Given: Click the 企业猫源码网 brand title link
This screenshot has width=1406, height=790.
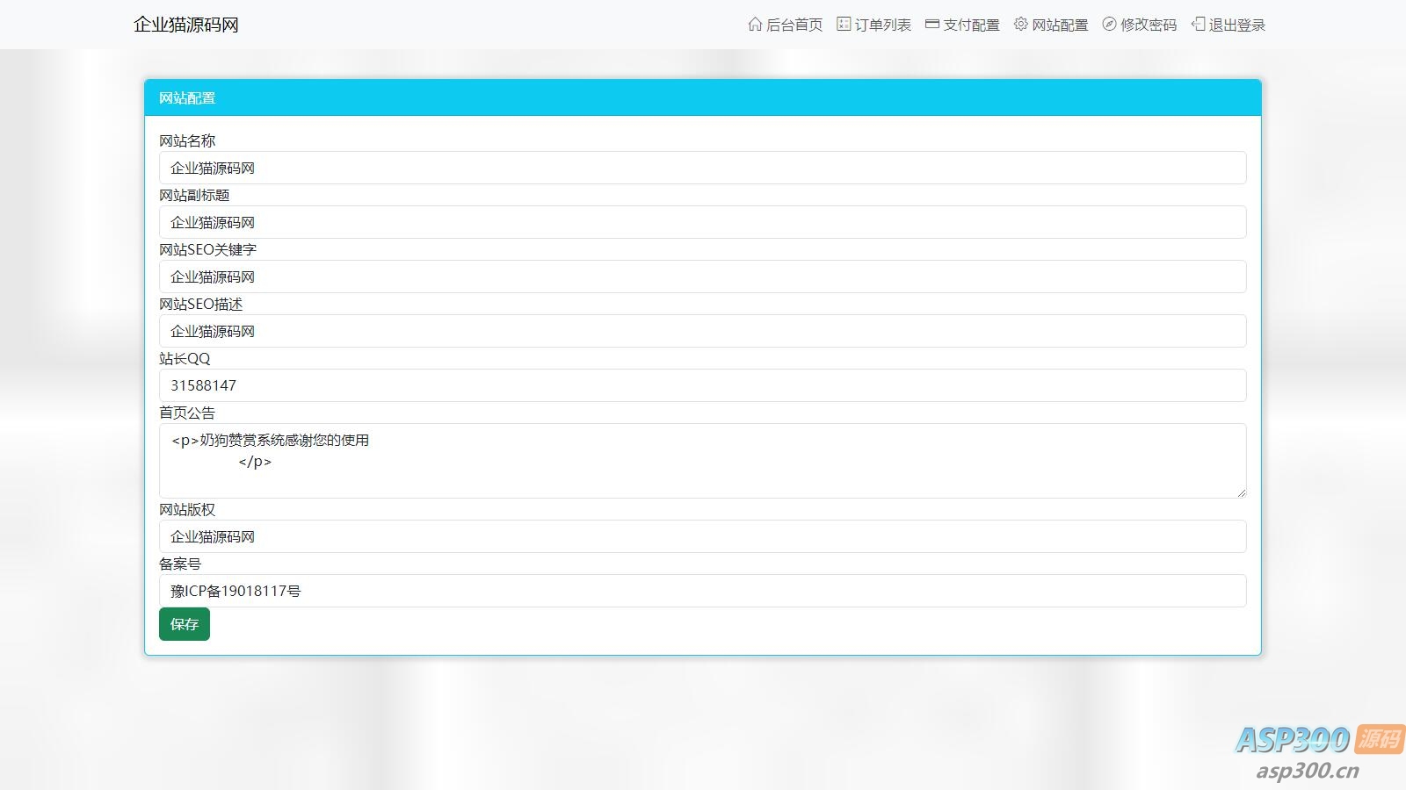Looking at the screenshot, I should point(186,25).
